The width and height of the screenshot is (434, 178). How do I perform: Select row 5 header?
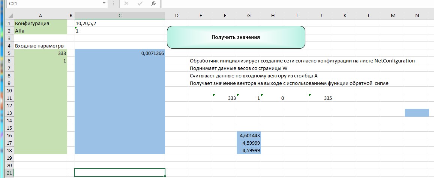[10, 53]
